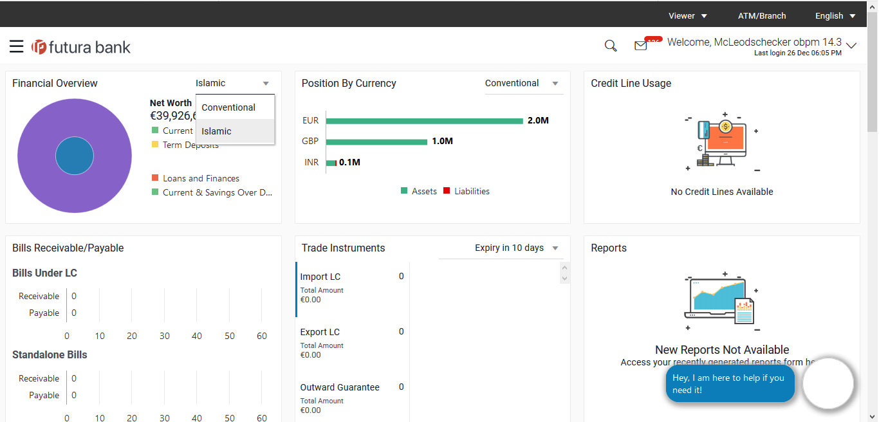Click the Bills Under LC label
Screen dimensions: 879x422
click(44, 273)
